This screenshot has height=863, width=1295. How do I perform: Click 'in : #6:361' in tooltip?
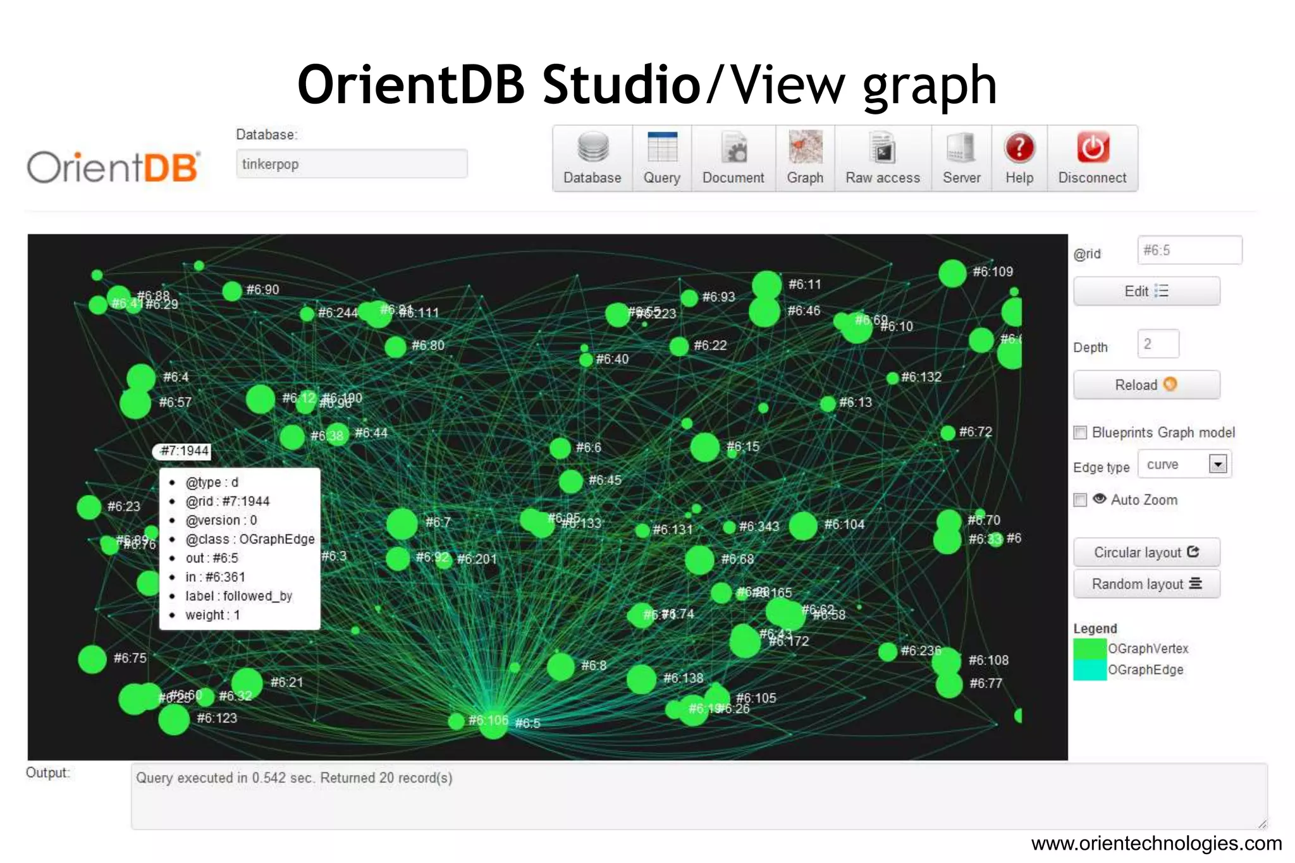[x=215, y=577]
